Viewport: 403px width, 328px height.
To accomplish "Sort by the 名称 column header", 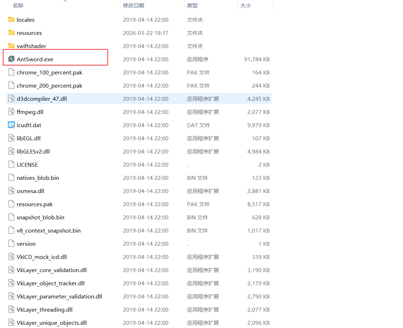I will click(x=18, y=5).
